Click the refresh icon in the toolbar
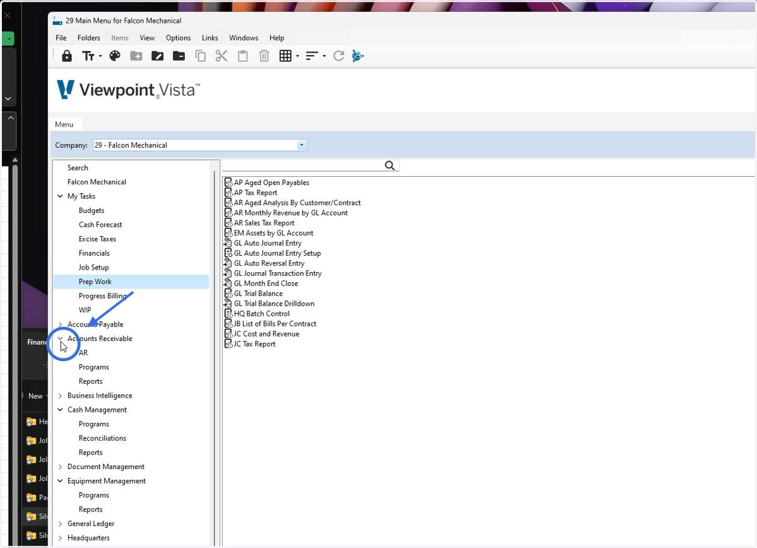Screen dimensions: 757x548 click(x=339, y=56)
